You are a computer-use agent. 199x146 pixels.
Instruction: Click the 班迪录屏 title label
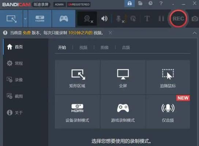click(x=41, y=4)
